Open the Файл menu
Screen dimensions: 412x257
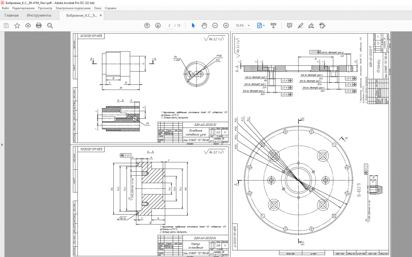pyautogui.click(x=5, y=8)
